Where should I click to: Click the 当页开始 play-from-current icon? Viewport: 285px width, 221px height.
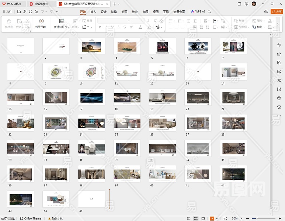[41, 21]
